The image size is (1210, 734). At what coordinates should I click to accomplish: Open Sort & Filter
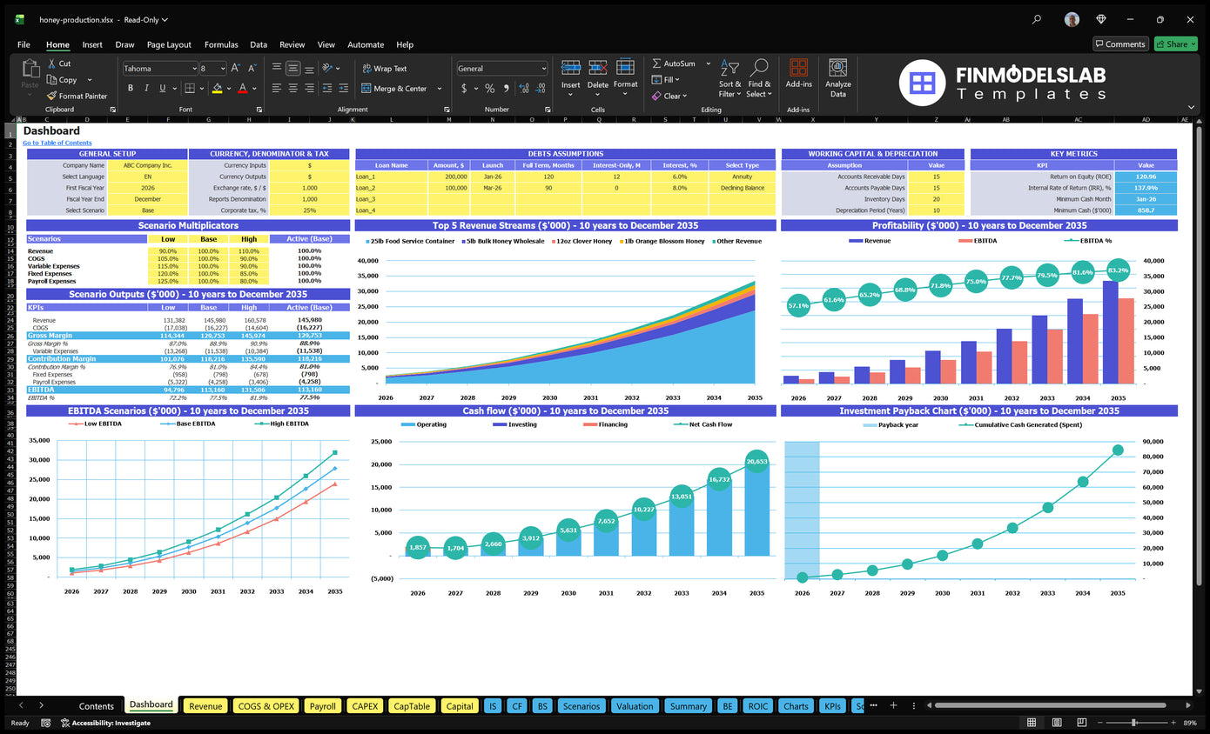[730, 78]
